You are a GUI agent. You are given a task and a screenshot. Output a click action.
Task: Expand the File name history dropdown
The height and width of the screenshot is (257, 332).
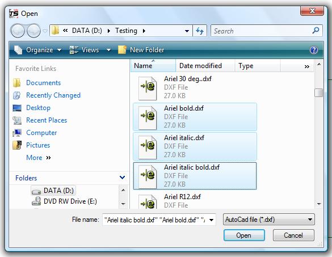(x=211, y=220)
